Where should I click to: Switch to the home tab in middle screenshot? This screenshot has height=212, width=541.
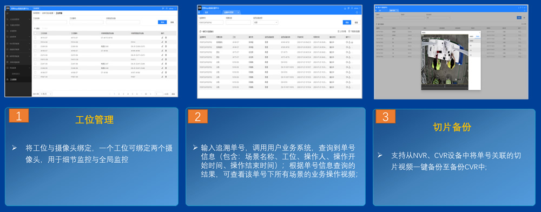(206, 12)
